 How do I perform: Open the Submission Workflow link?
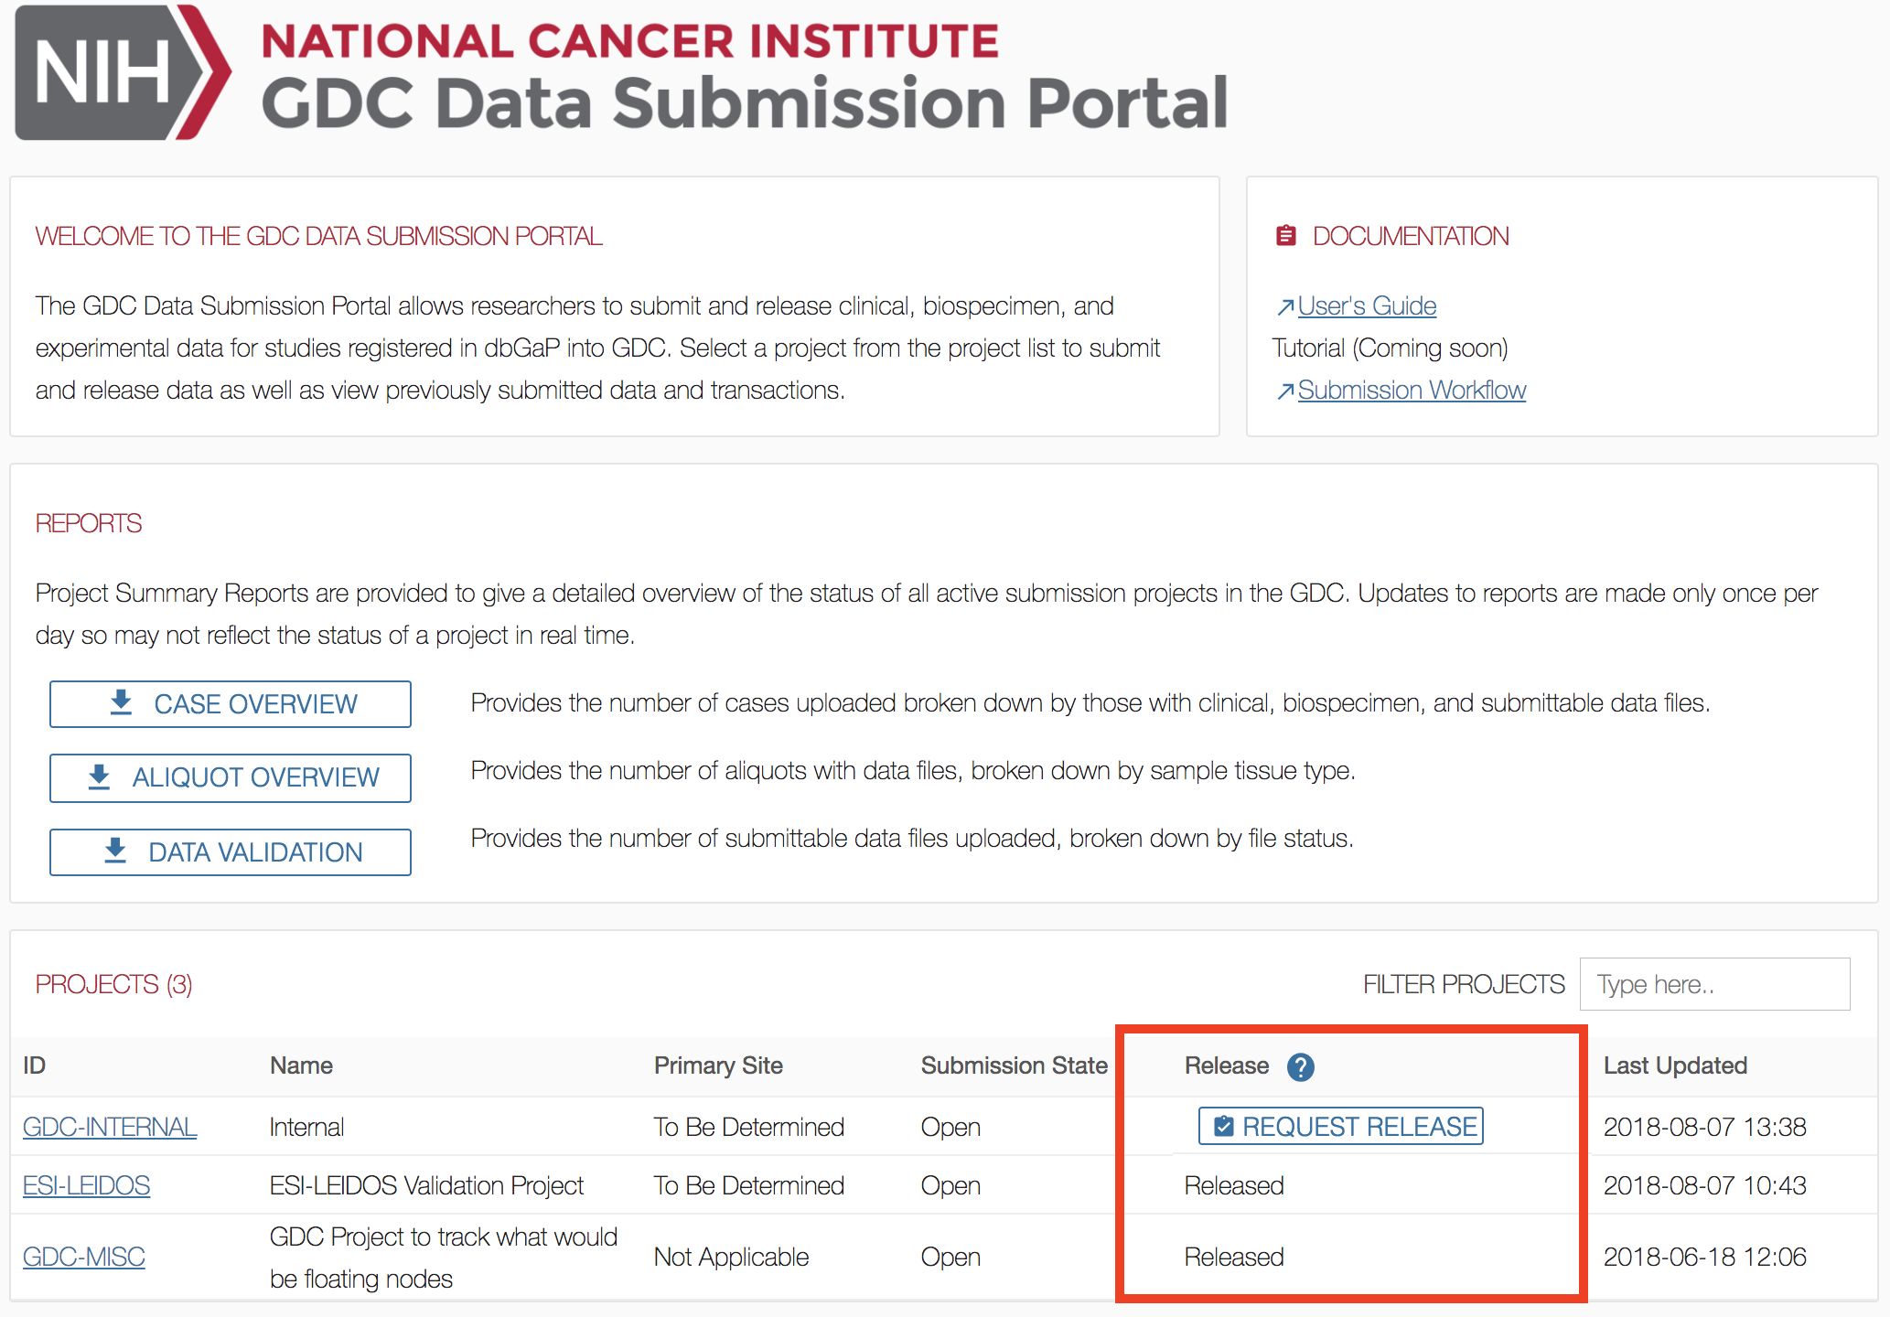[x=1411, y=391]
